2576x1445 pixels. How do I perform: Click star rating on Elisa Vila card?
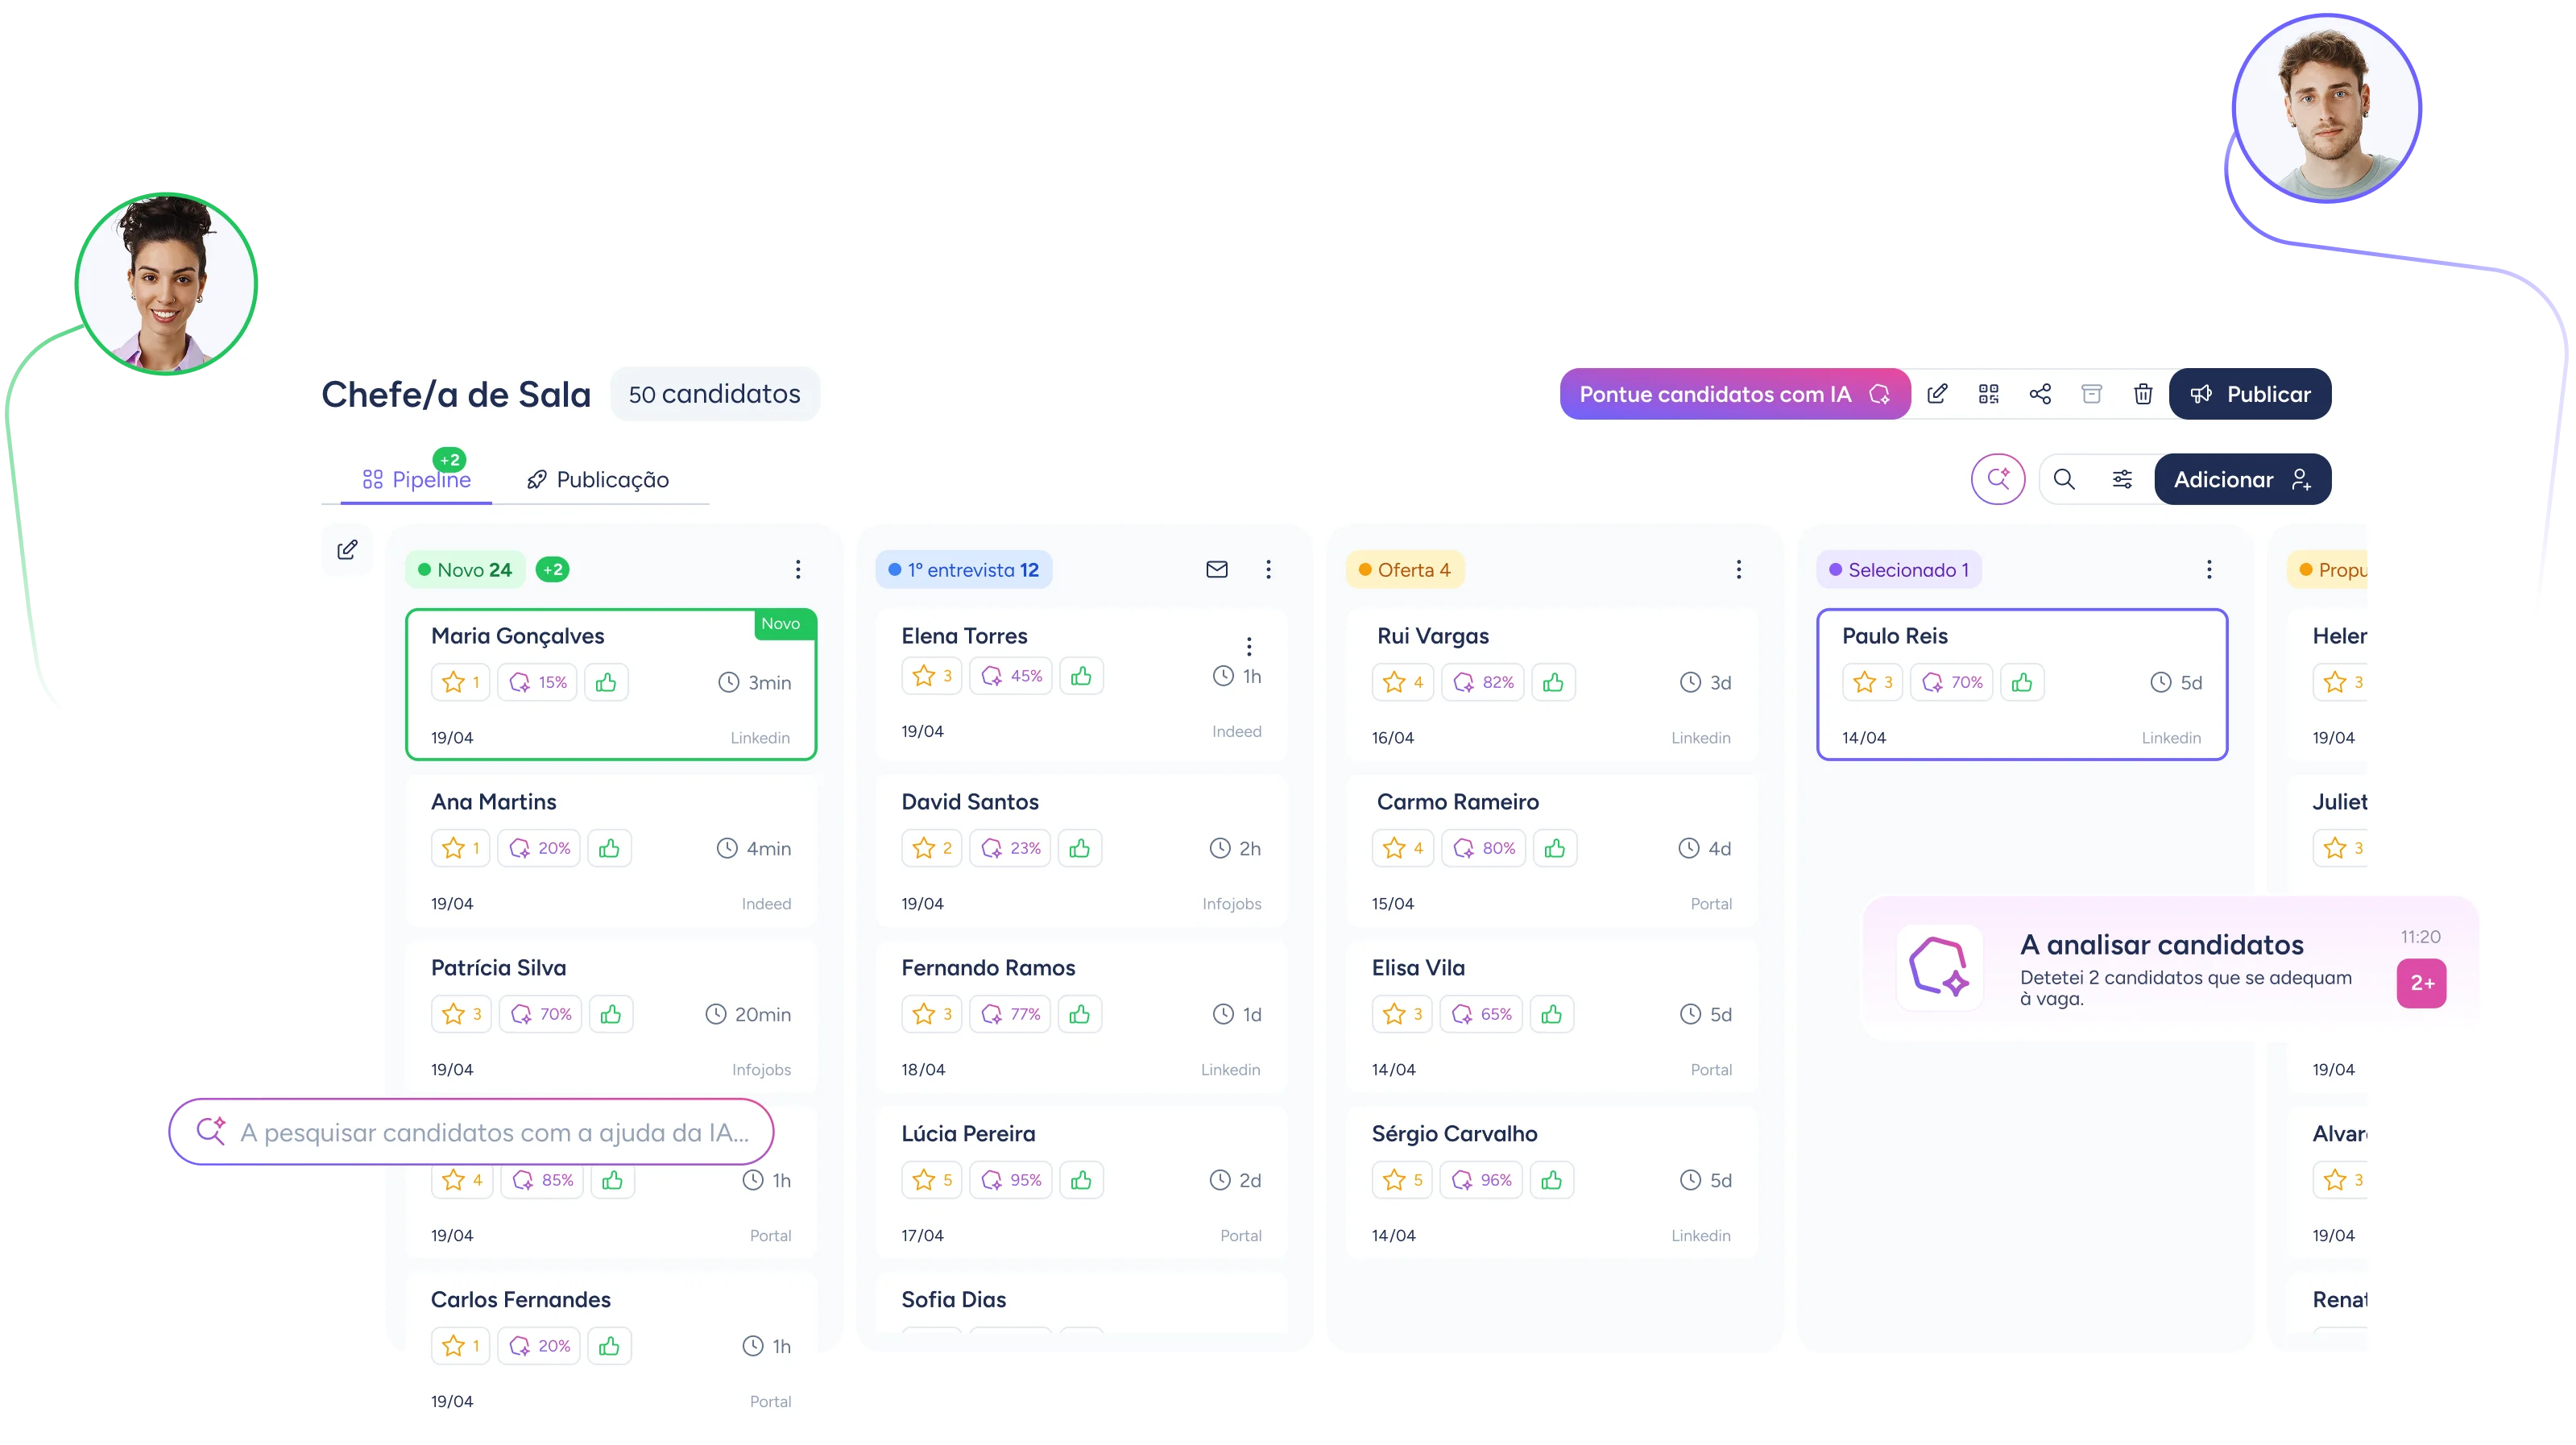tap(1402, 1014)
